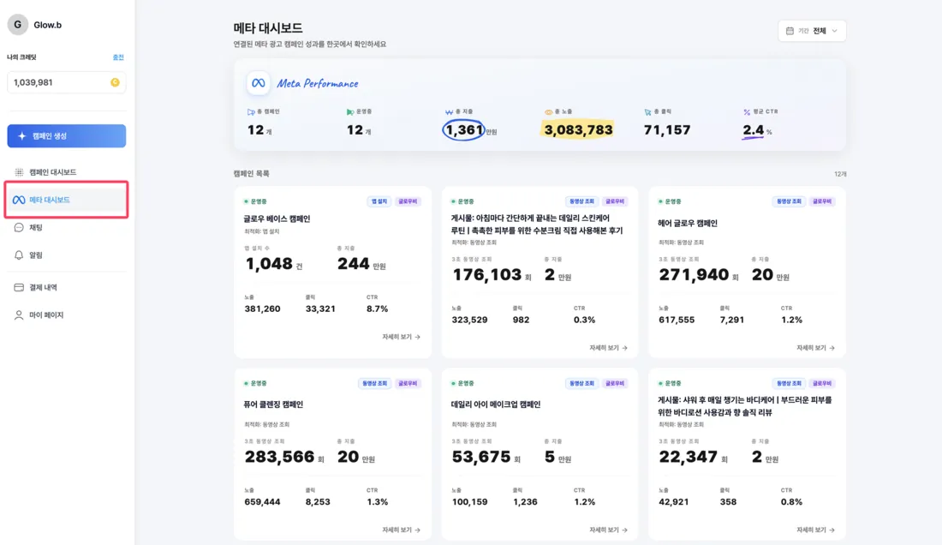Click the 176,103 video views value
Screen dimensions: 942x545
tap(486, 274)
